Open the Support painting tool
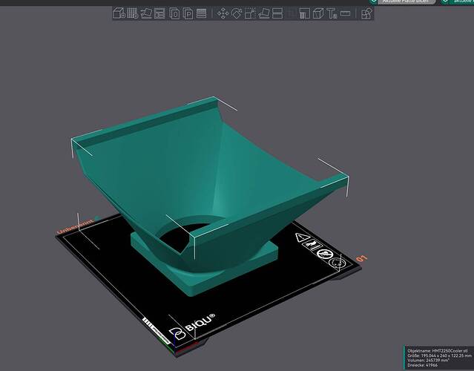Image resolution: width=474 pixels, height=371 pixels. tap(305, 13)
